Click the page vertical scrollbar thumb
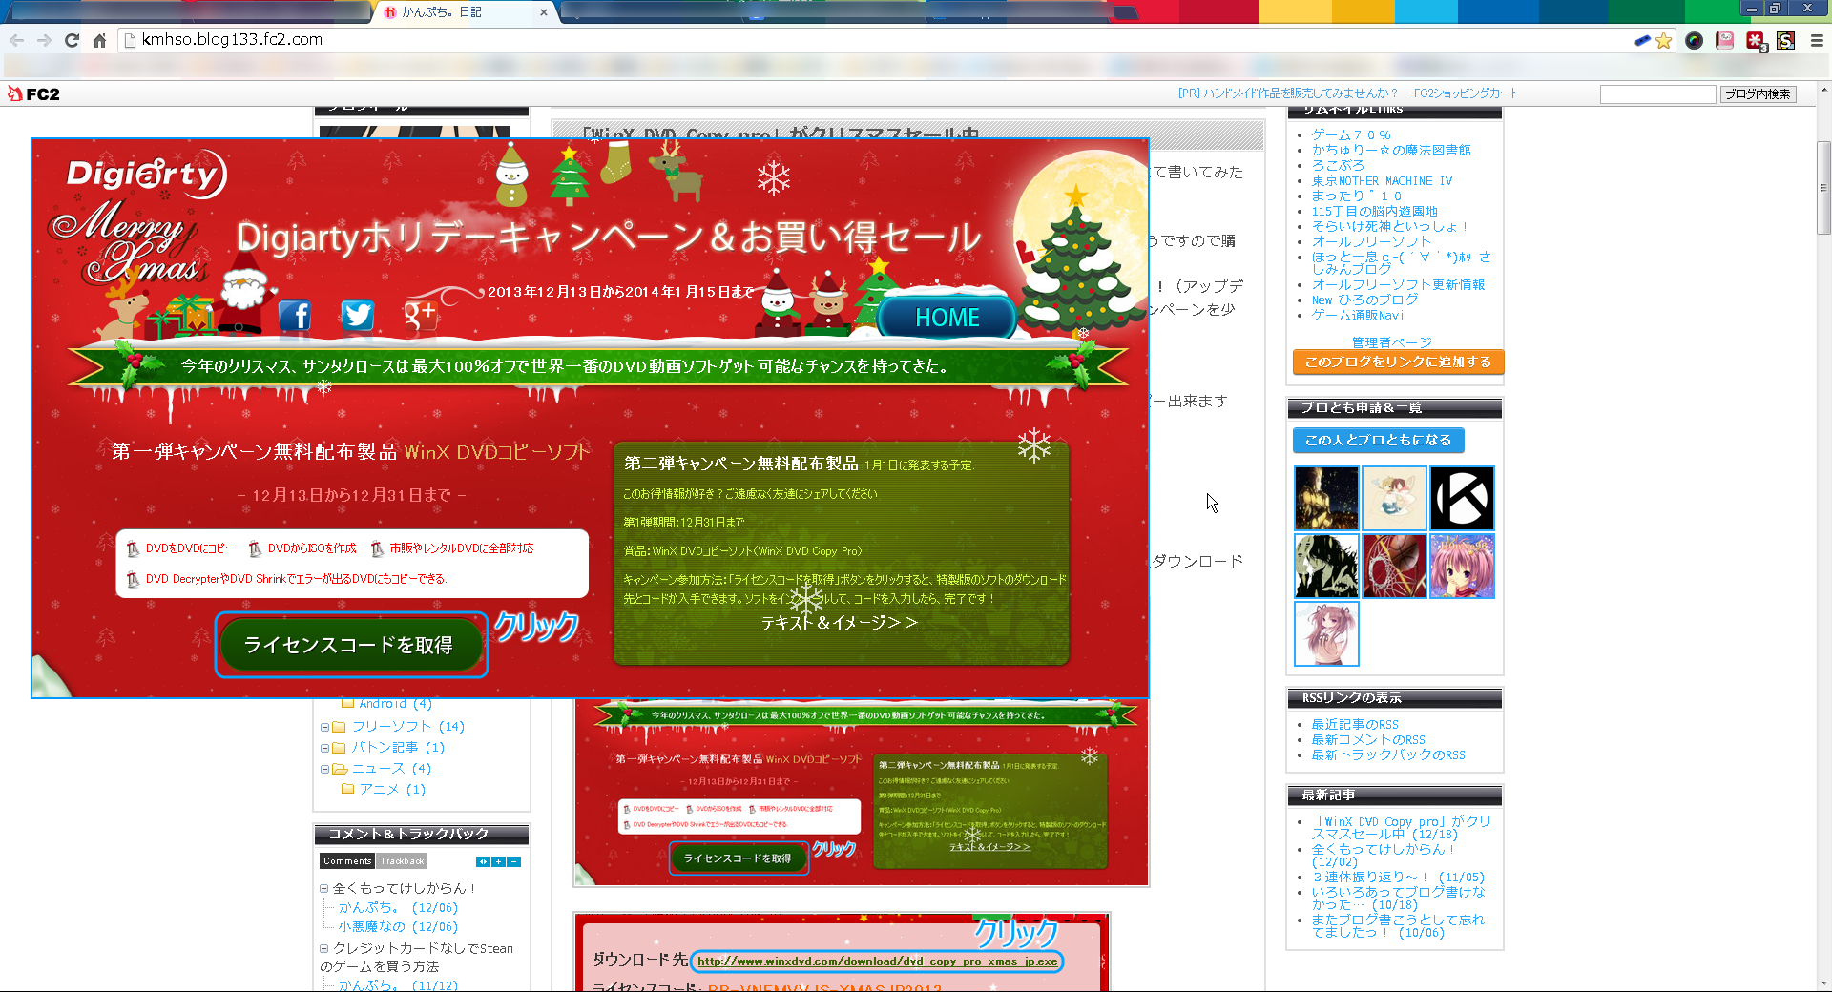The image size is (1832, 992). [x=1823, y=188]
